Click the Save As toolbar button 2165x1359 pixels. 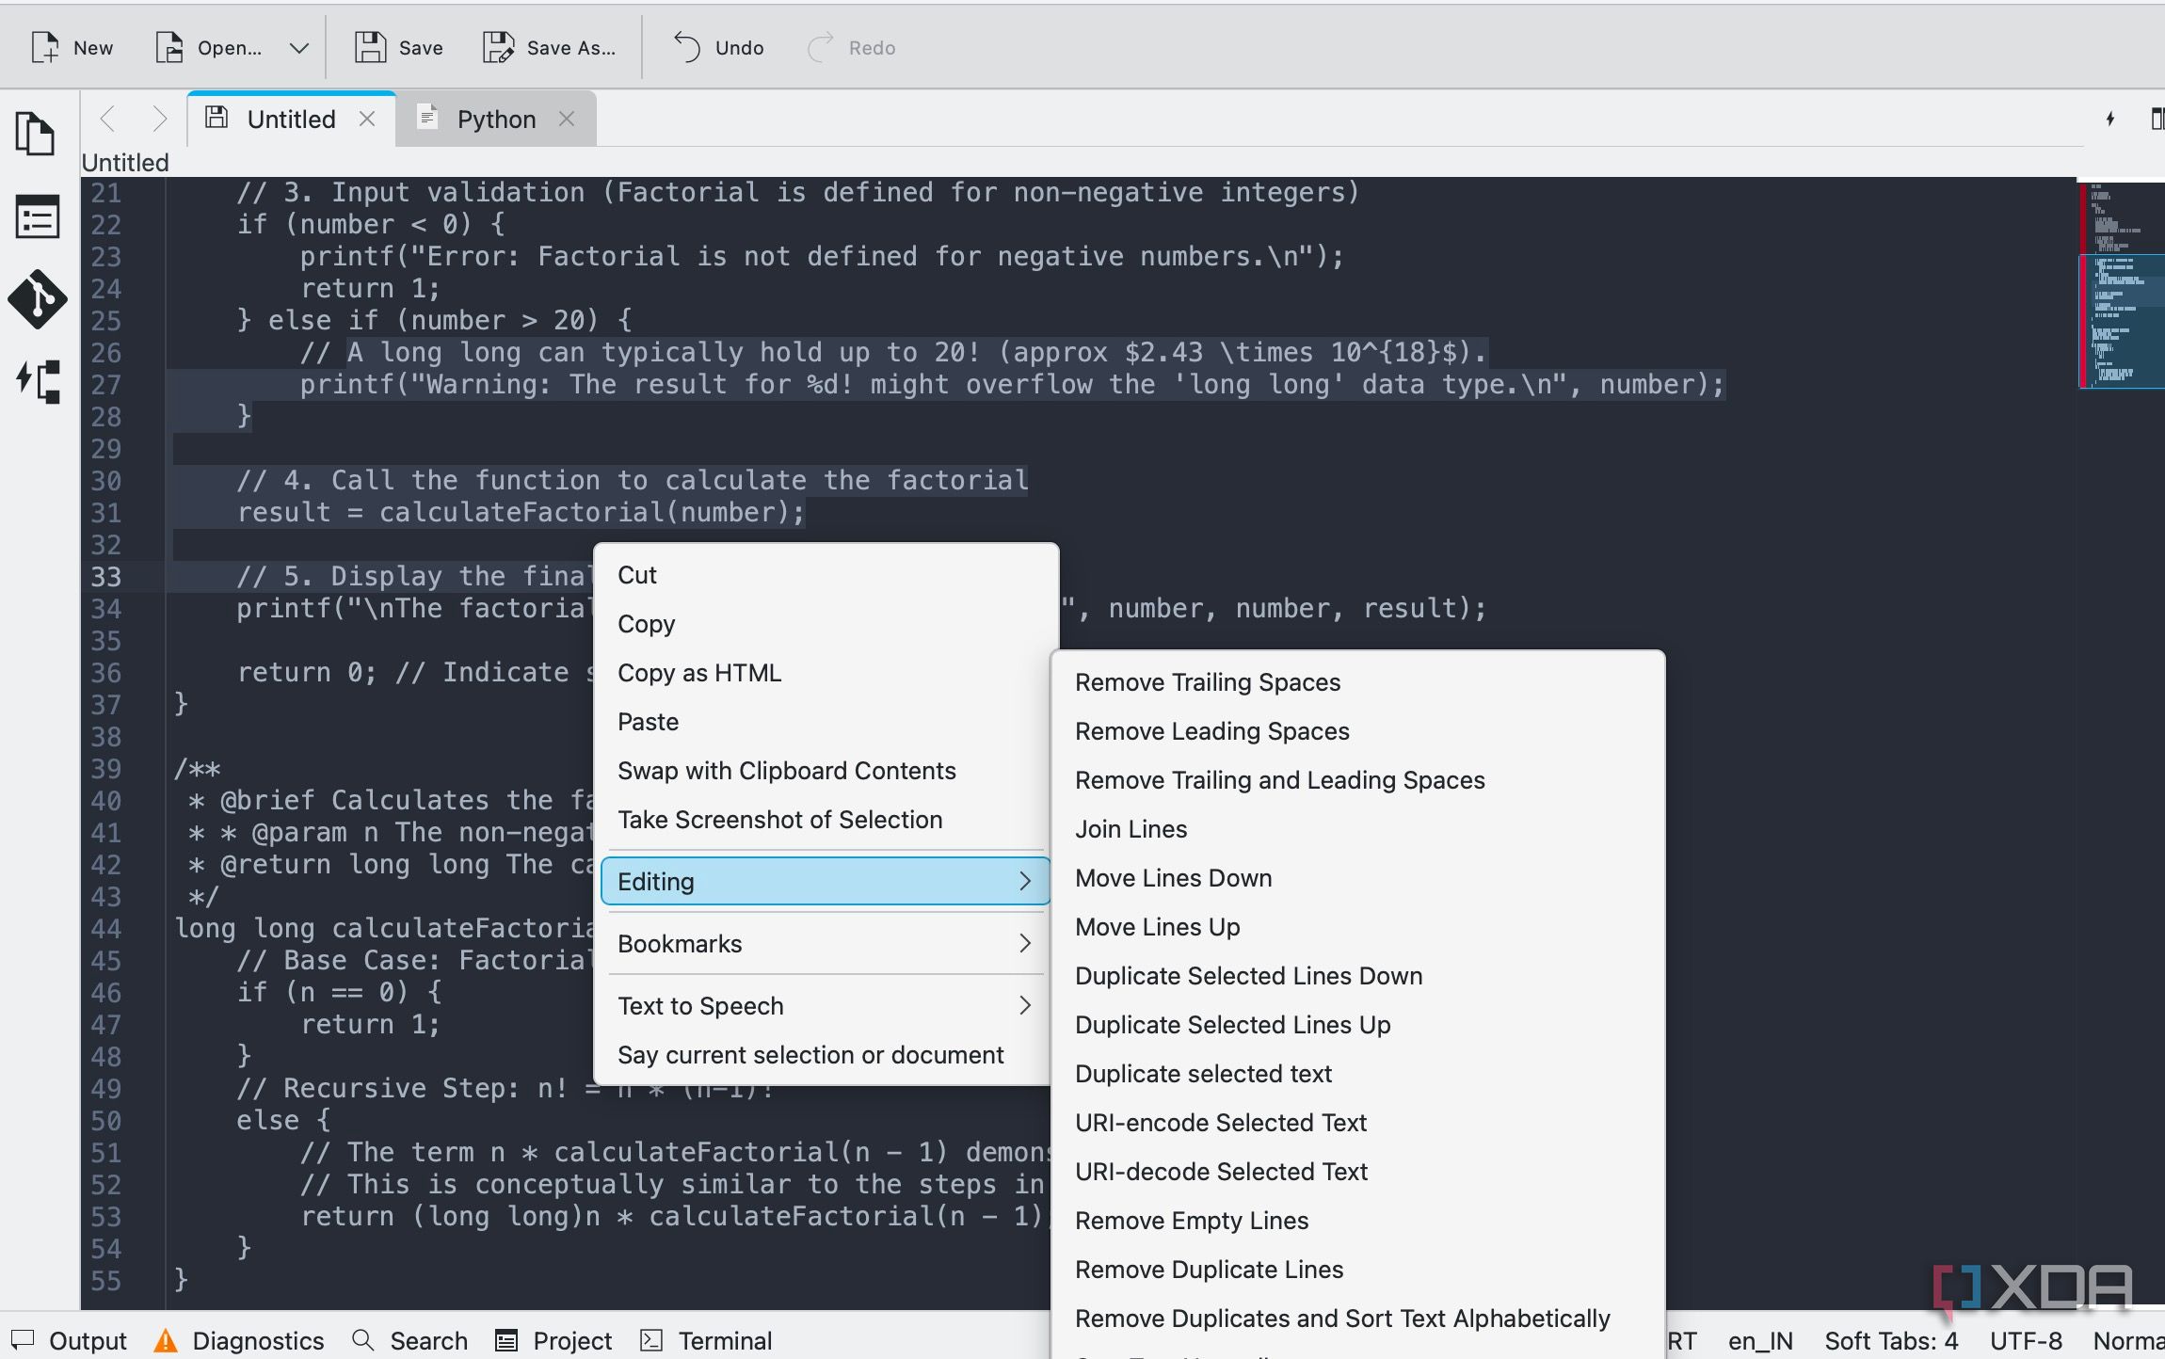tap(549, 47)
